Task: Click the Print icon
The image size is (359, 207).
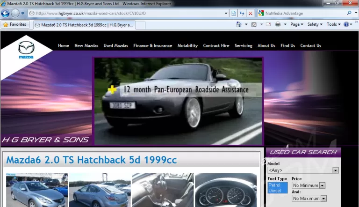Action: [278, 24]
